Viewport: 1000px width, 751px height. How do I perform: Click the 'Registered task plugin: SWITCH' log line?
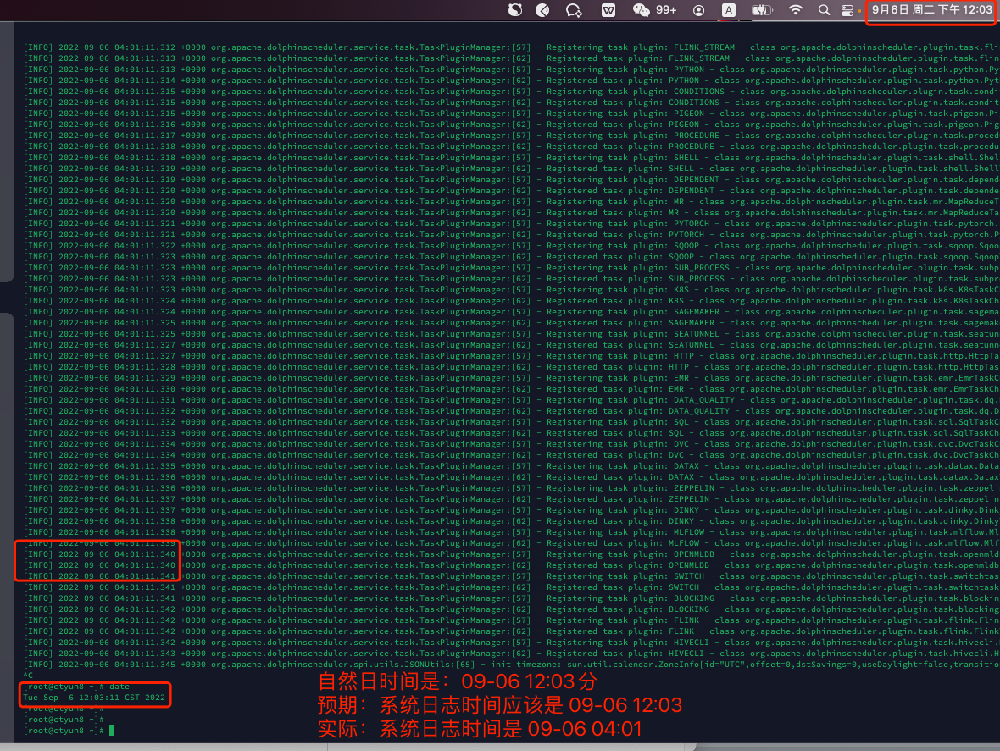[x=512, y=587]
